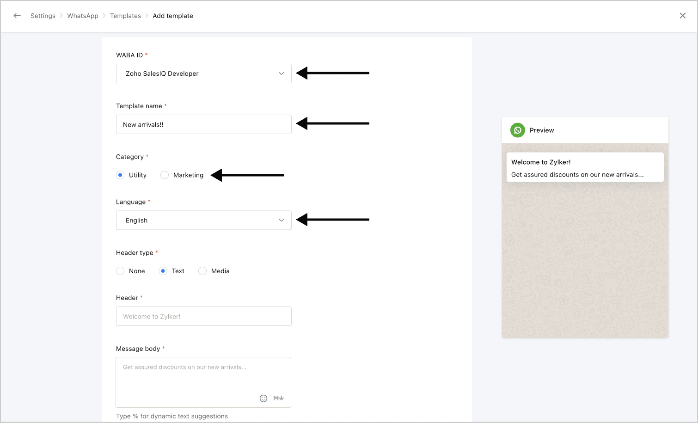Viewport: 698px width, 423px height.
Task: Click the Preview panel title
Action: [x=542, y=130]
